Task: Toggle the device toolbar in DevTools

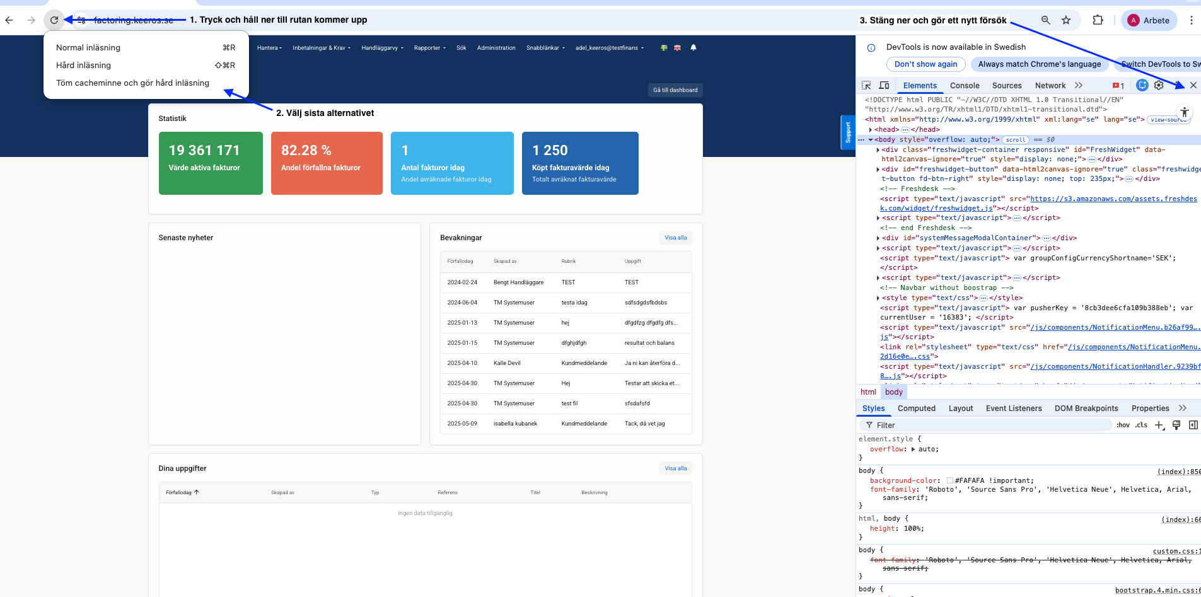Action: click(884, 85)
